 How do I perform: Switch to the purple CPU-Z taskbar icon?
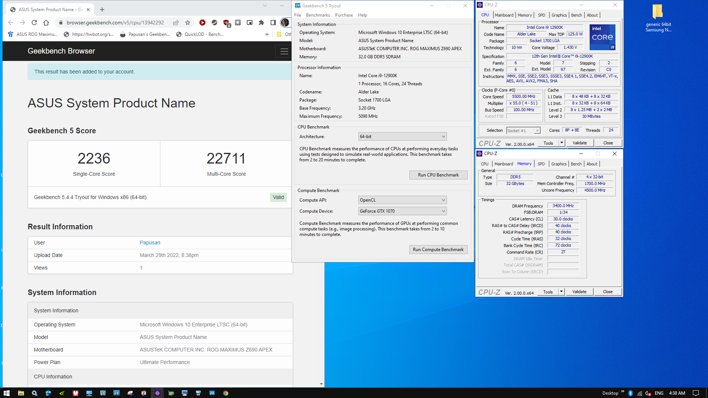pyautogui.click(x=157, y=393)
